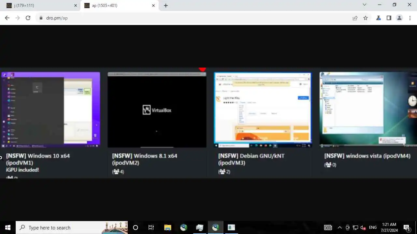
Task: Click the network tray icon
Action: (355, 227)
